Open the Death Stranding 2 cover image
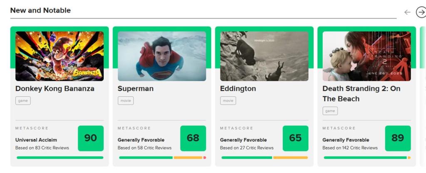The height and width of the screenshot is (173, 426). (367, 56)
